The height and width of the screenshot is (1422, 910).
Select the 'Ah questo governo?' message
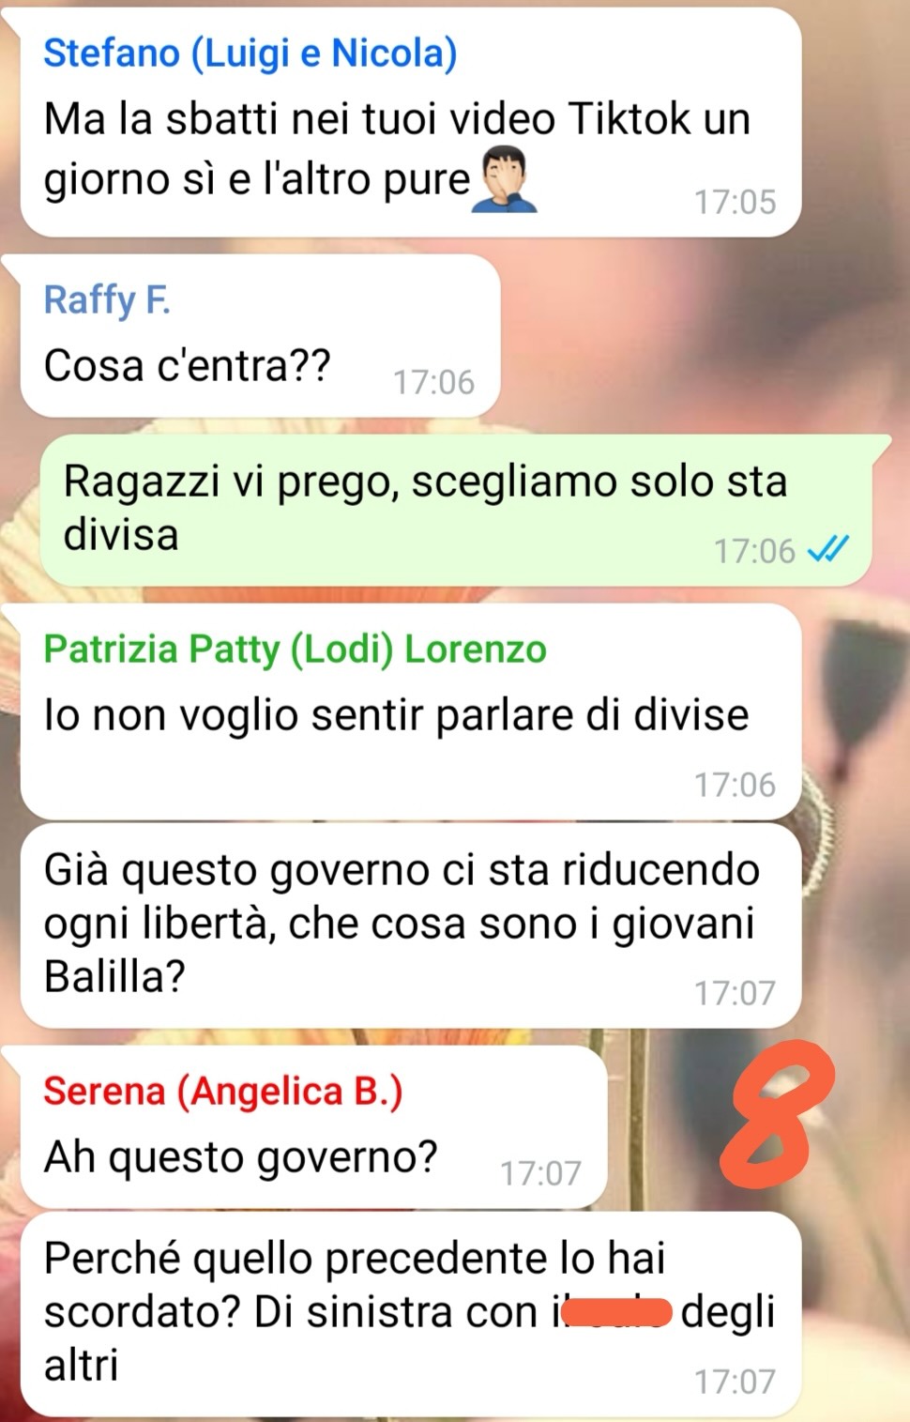(313, 1127)
